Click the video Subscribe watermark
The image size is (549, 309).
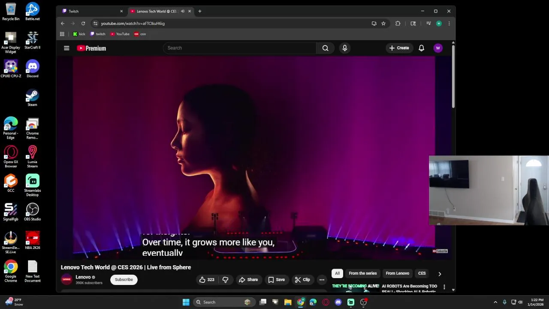pyautogui.click(x=440, y=251)
